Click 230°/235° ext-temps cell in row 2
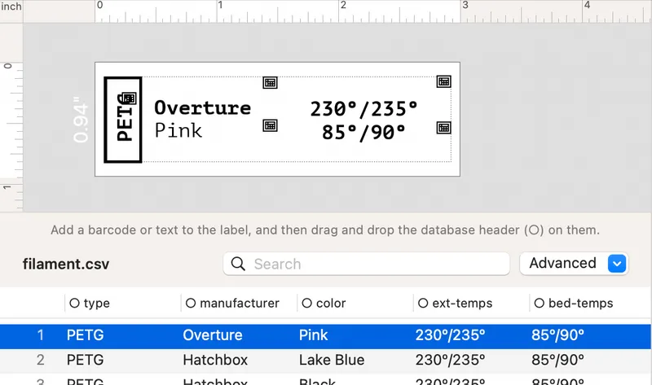 (x=451, y=360)
